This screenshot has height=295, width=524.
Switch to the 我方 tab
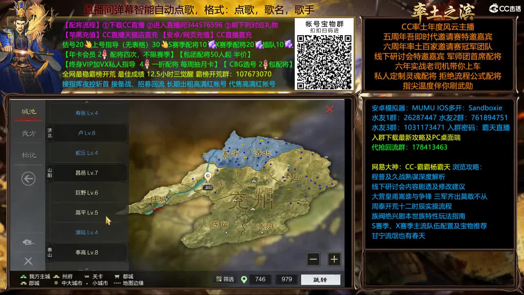[29, 134]
